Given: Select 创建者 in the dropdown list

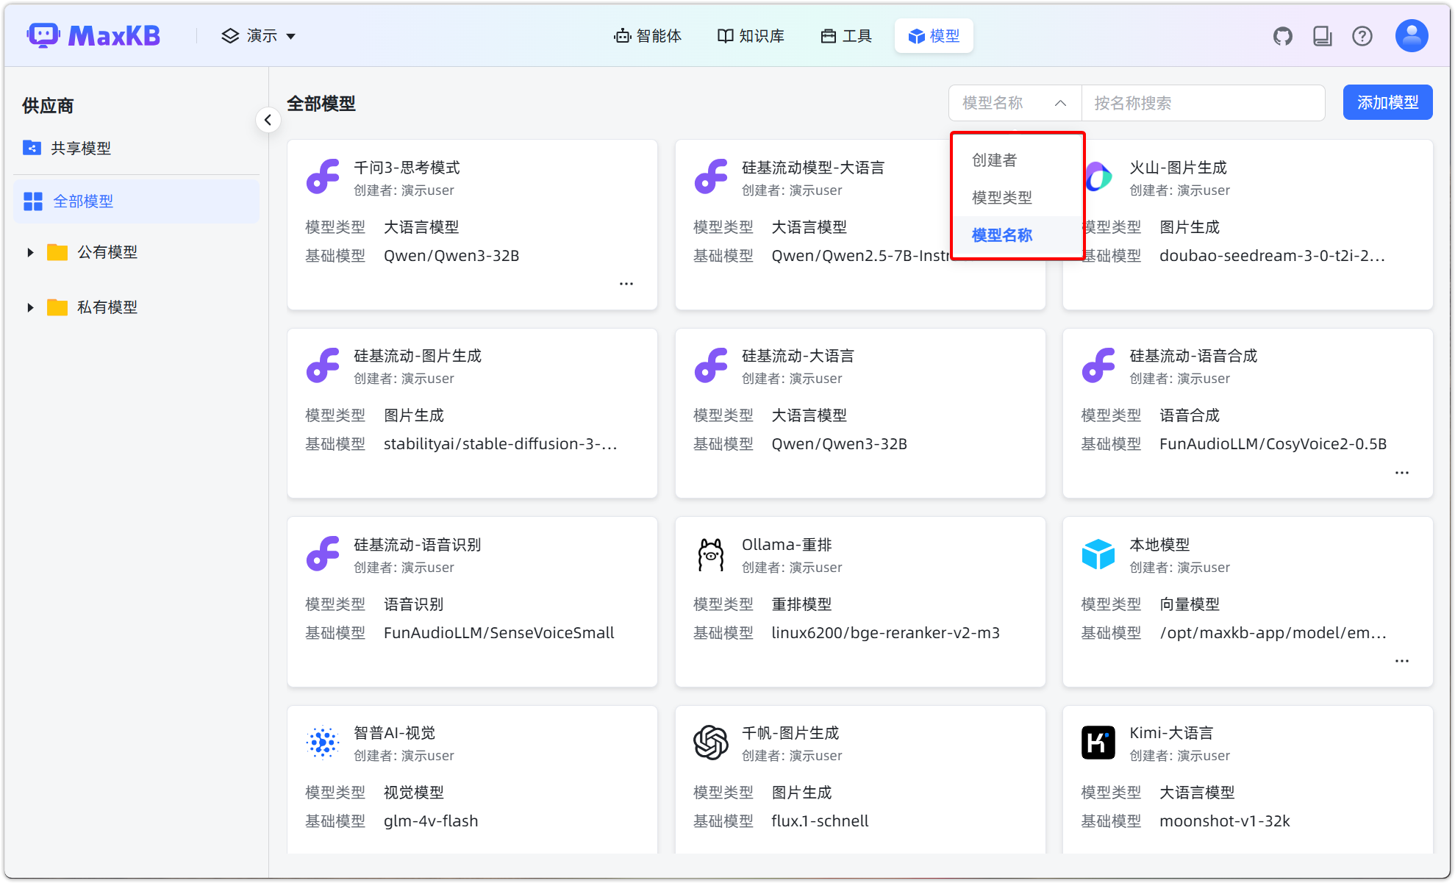Looking at the screenshot, I should point(994,160).
